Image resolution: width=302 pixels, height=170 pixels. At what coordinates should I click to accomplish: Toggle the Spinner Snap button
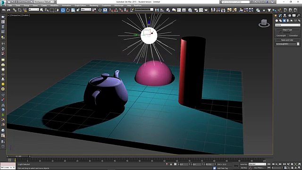coord(126,10)
